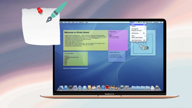Open Finder from the dock
192x108 pixels.
61,87
